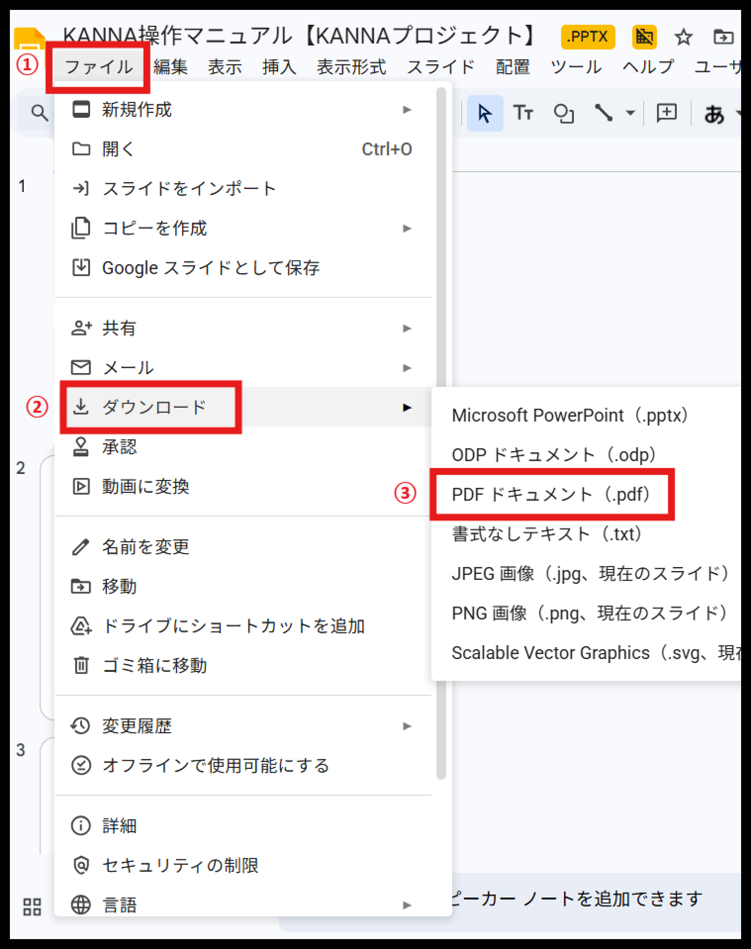The width and height of the screenshot is (751, 949).
Task: Expand the 共有 submenu
Action: (243, 328)
